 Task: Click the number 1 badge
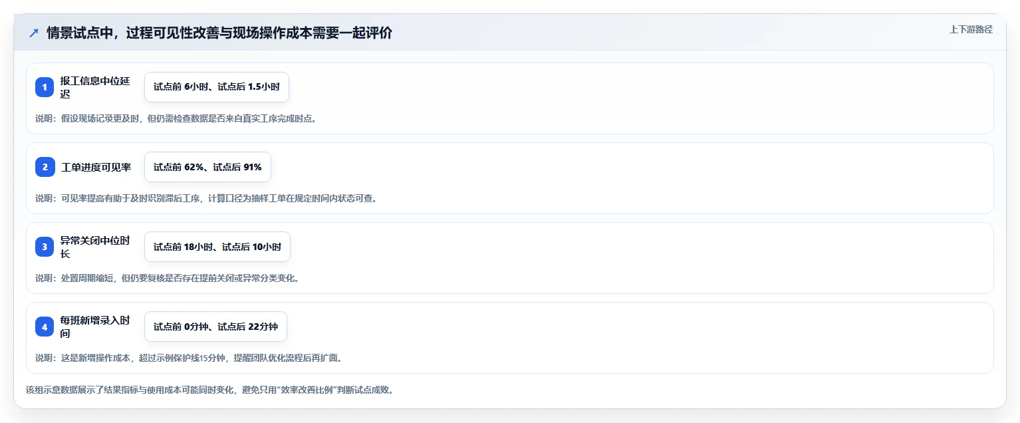(45, 87)
